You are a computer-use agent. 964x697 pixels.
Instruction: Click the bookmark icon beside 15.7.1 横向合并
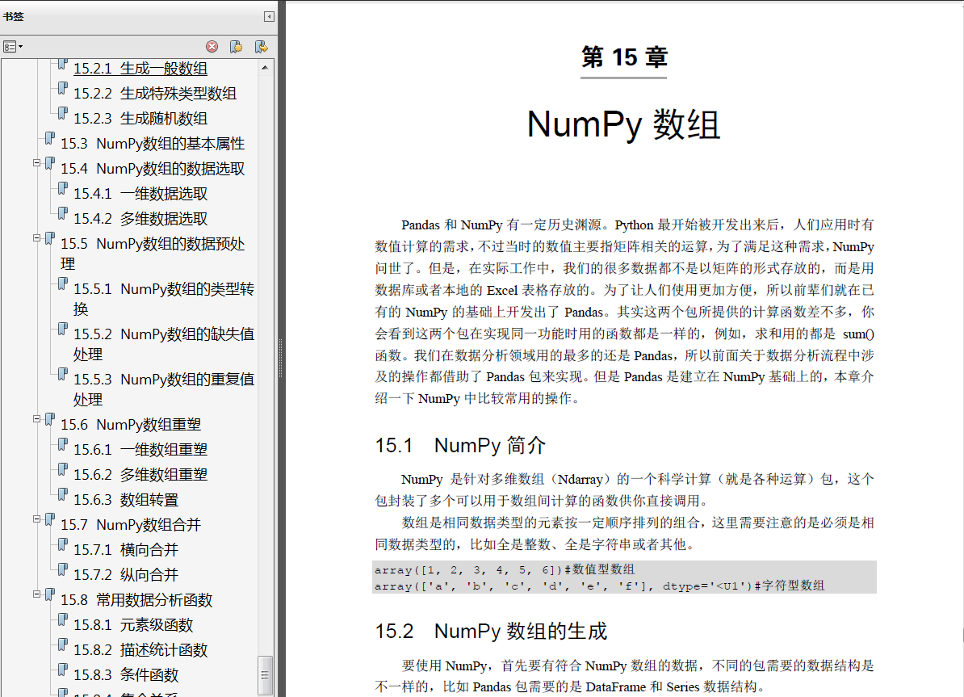63,545
